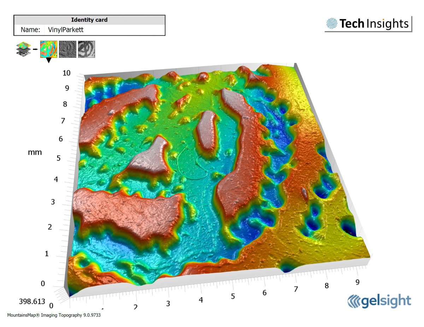Click the TechInsights text
This screenshot has width=424, height=327.
[x=374, y=24]
